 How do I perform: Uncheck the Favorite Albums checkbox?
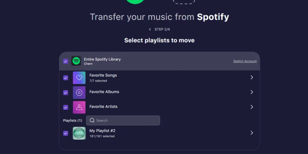pyautogui.click(x=66, y=93)
